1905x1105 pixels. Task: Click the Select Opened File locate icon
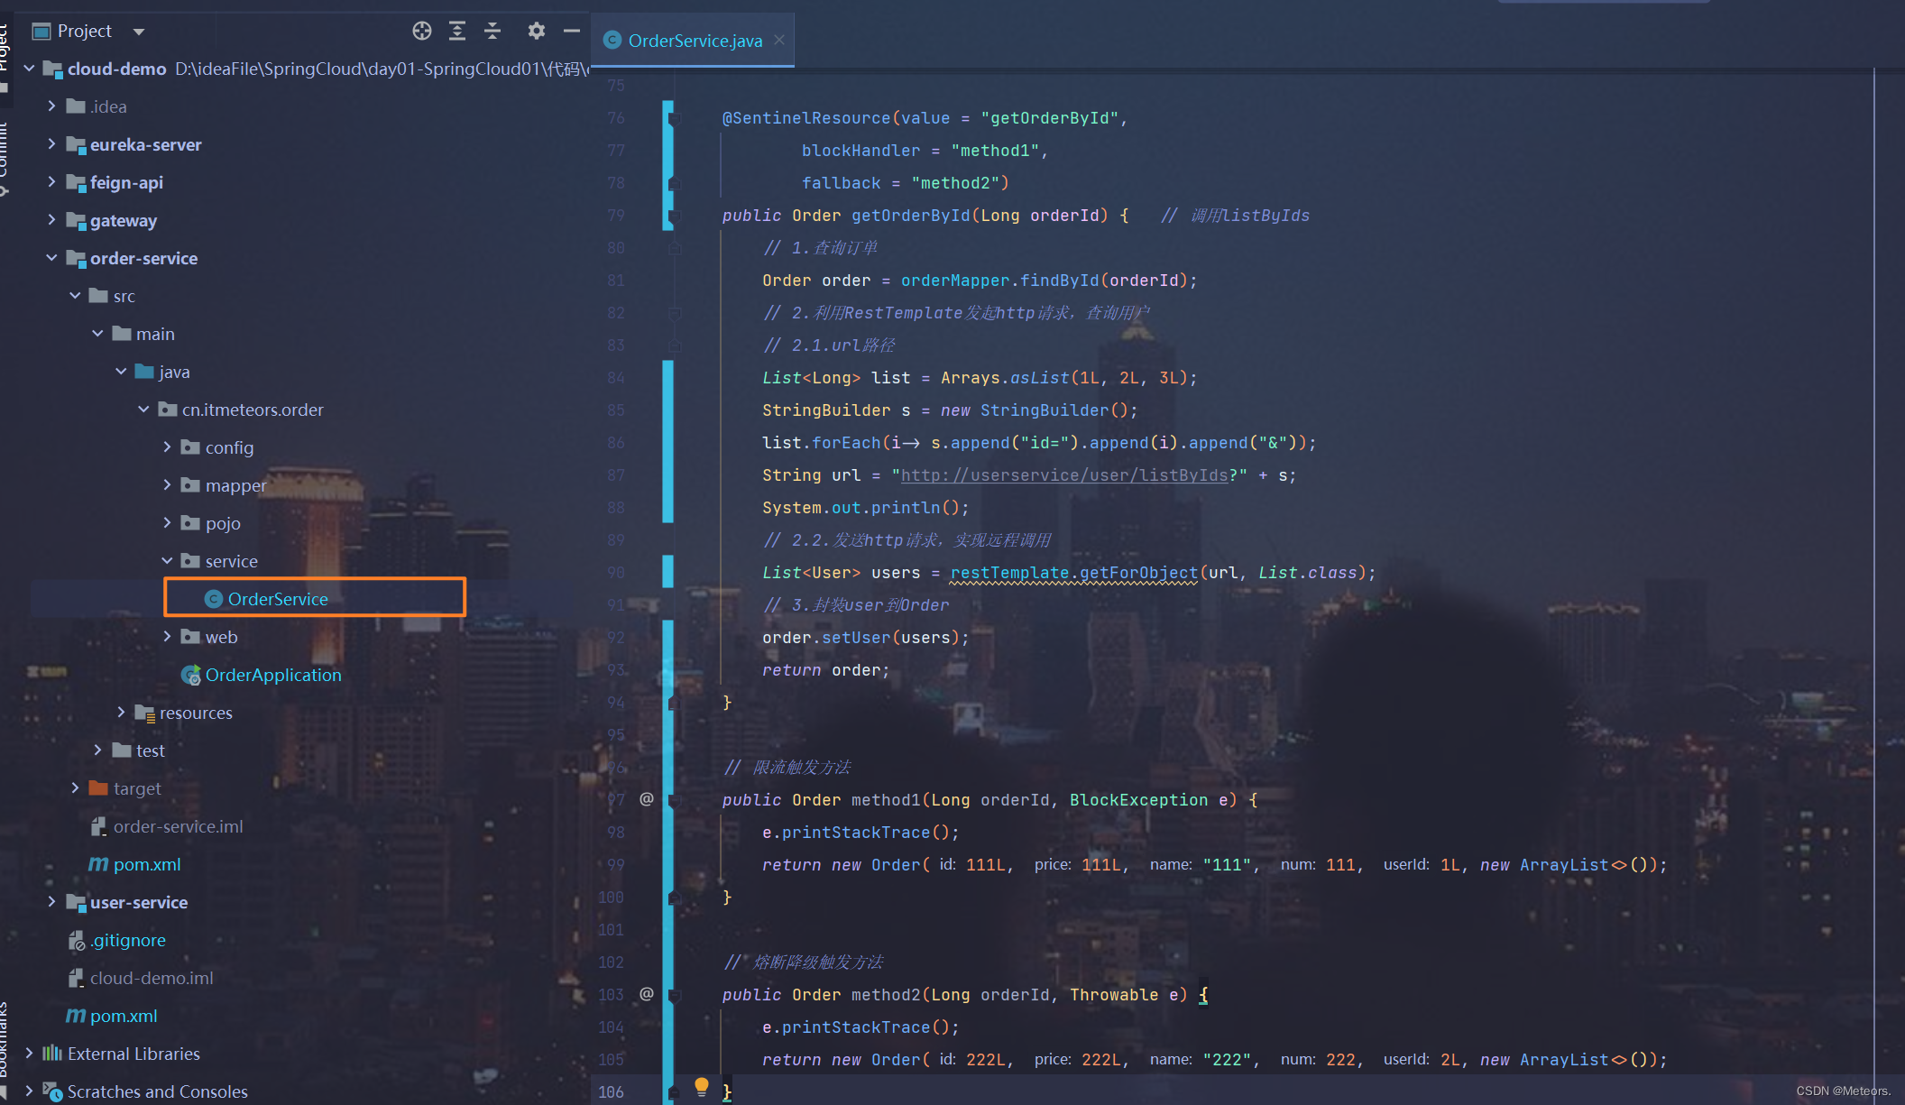coord(421,31)
